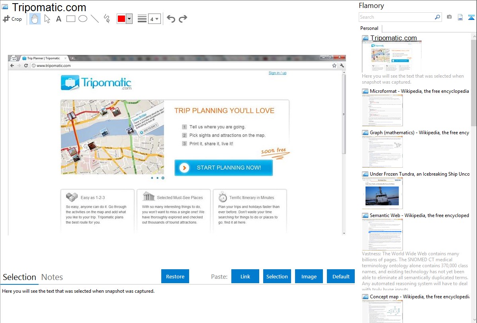Open the Semantic Web snapshot thumbnail
Viewport: 477px width, 323px height.
pos(382,234)
